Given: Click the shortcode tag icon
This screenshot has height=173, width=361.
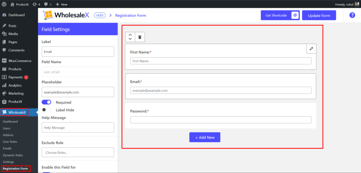Looking at the screenshot, I should tap(295, 15).
